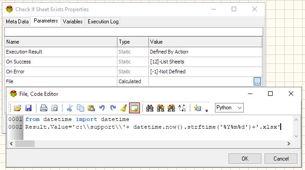This screenshot has height=170, width=305.
Task: Click the '[-1]-Not Defined' value cell
Action: (206, 72)
